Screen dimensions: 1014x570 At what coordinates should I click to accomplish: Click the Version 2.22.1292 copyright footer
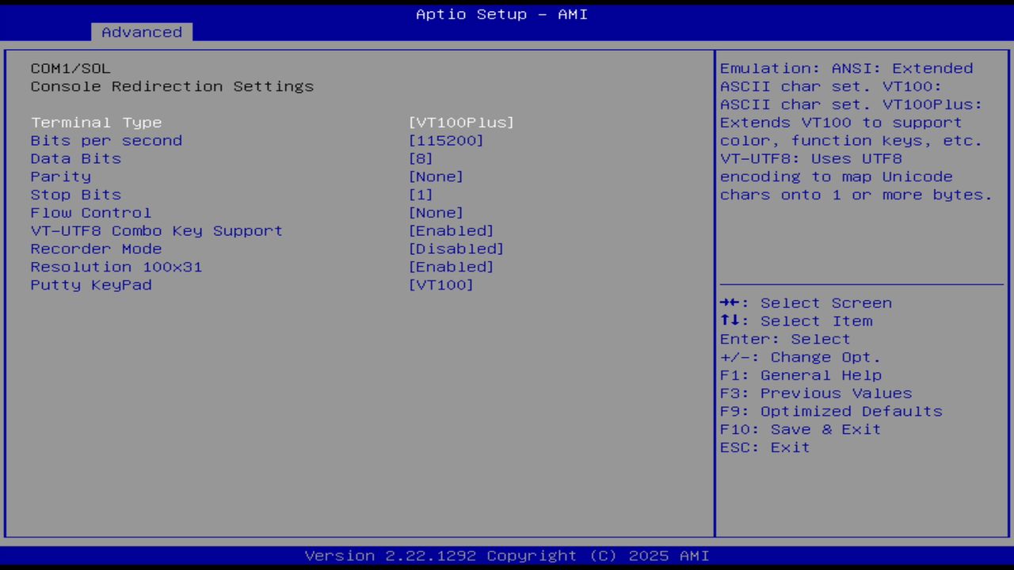point(507,556)
